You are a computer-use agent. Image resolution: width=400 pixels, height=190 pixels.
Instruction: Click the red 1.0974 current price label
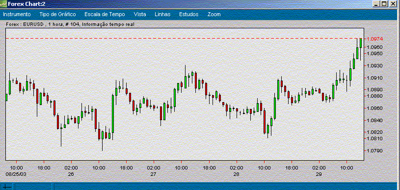click(x=375, y=39)
